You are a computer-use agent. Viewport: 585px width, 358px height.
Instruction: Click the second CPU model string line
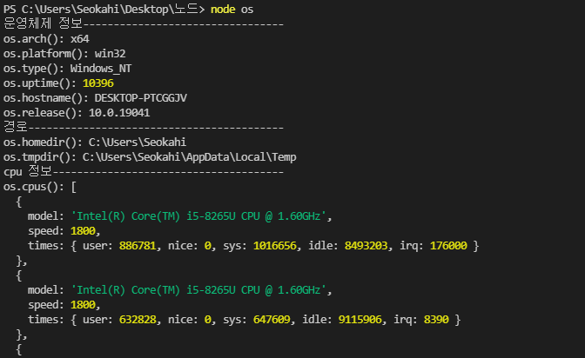click(180, 290)
